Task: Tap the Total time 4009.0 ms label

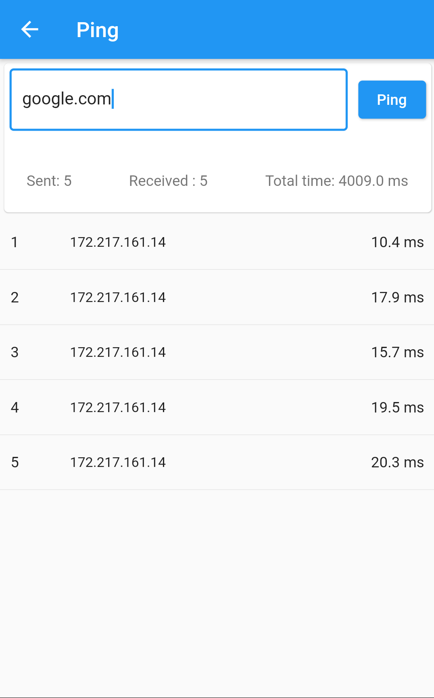Action: click(336, 181)
